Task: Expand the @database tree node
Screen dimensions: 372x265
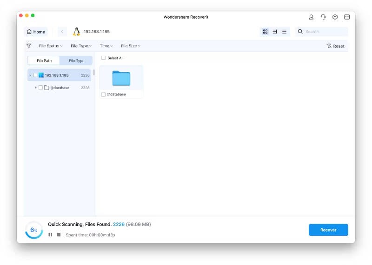Action: click(x=36, y=88)
